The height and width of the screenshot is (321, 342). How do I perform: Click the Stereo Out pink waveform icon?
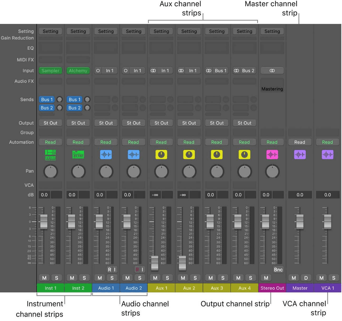coord(272,154)
